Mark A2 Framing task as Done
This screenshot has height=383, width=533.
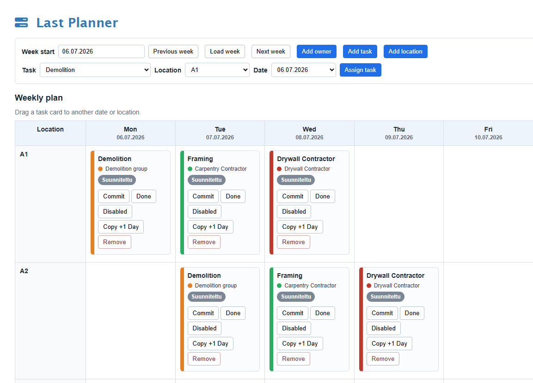323,313
